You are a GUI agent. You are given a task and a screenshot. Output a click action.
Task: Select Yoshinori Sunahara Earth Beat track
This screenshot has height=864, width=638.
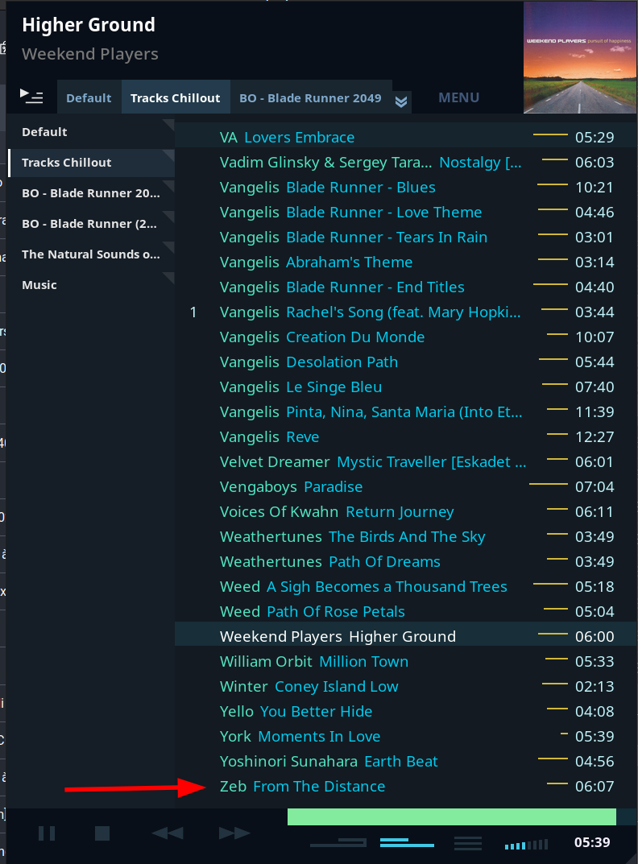click(405, 762)
